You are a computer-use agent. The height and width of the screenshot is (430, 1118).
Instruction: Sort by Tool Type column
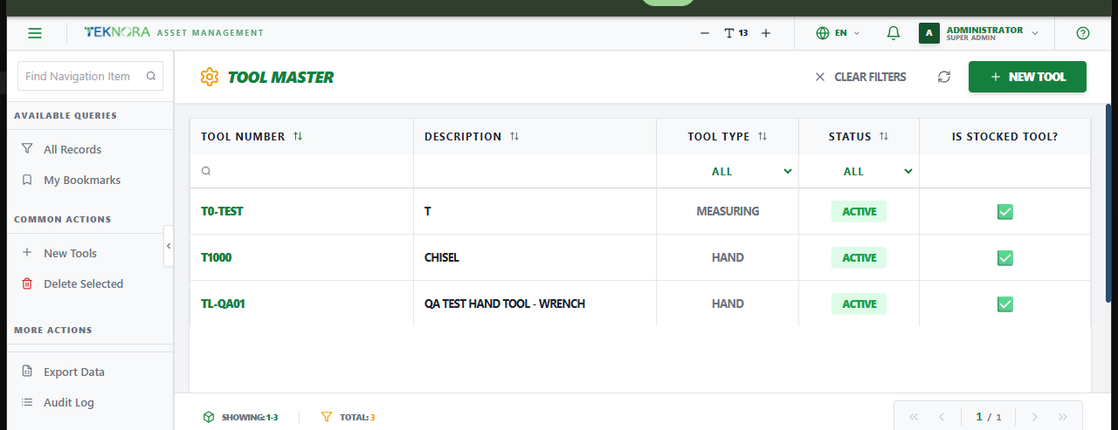click(x=763, y=136)
